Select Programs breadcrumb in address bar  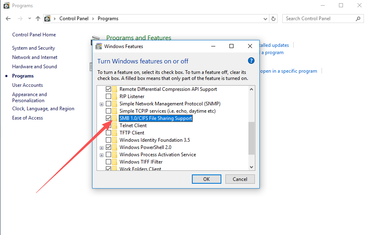point(108,19)
